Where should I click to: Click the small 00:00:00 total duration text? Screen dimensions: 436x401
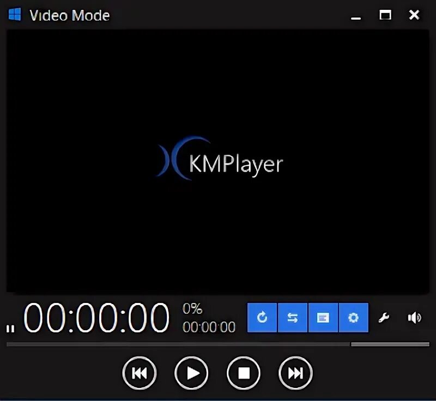pyautogui.click(x=209, y=327)
